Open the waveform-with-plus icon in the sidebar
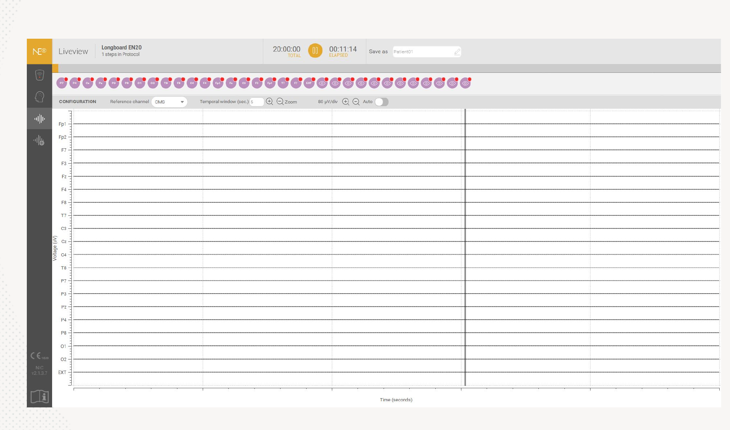The width and height of the screenshot is (730, 430). pyautogui.click(x=39, y=140)
